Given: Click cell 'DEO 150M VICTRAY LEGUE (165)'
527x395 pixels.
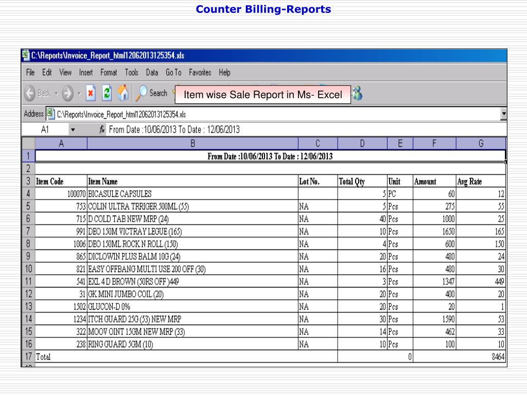Looking at the screenshot, I should 192,231.
